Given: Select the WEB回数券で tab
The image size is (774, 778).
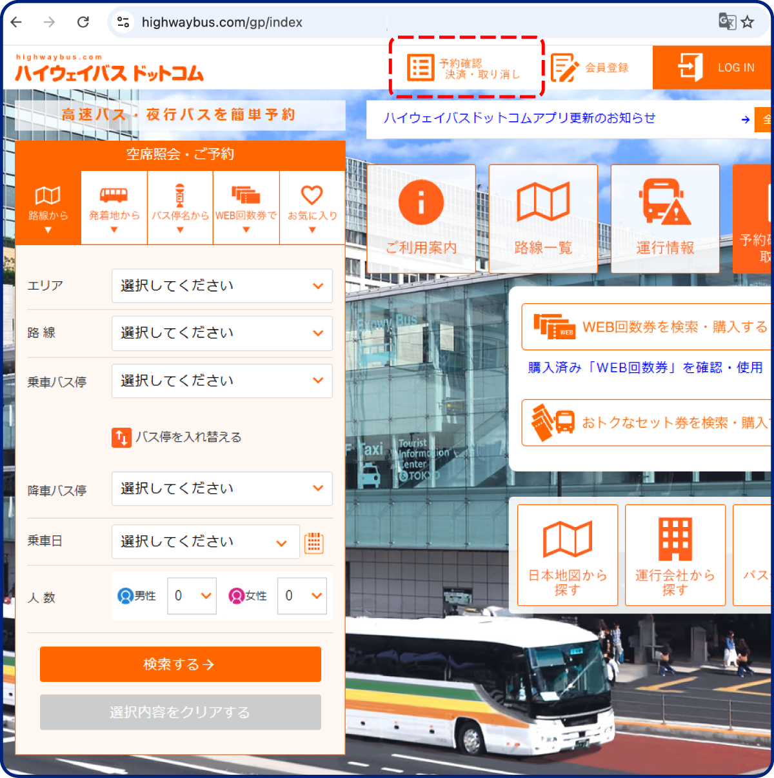Looking at the screenshot, I should [246, 208].
